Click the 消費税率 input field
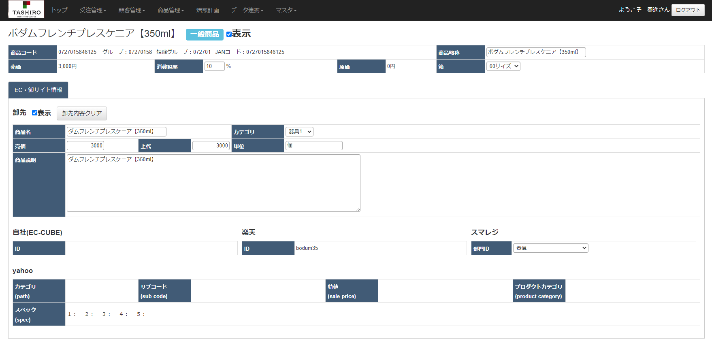The width and height of the screenshot is (712, 341). [214, 66]
